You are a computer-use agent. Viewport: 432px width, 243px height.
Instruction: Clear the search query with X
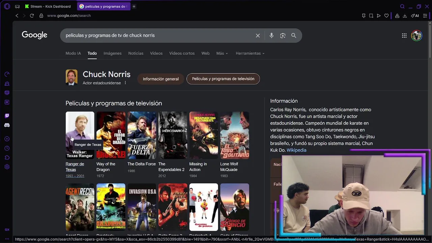pos(258,35)
